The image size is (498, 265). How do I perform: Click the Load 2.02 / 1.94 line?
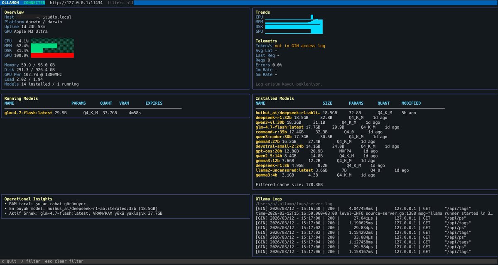coord(24,79)
